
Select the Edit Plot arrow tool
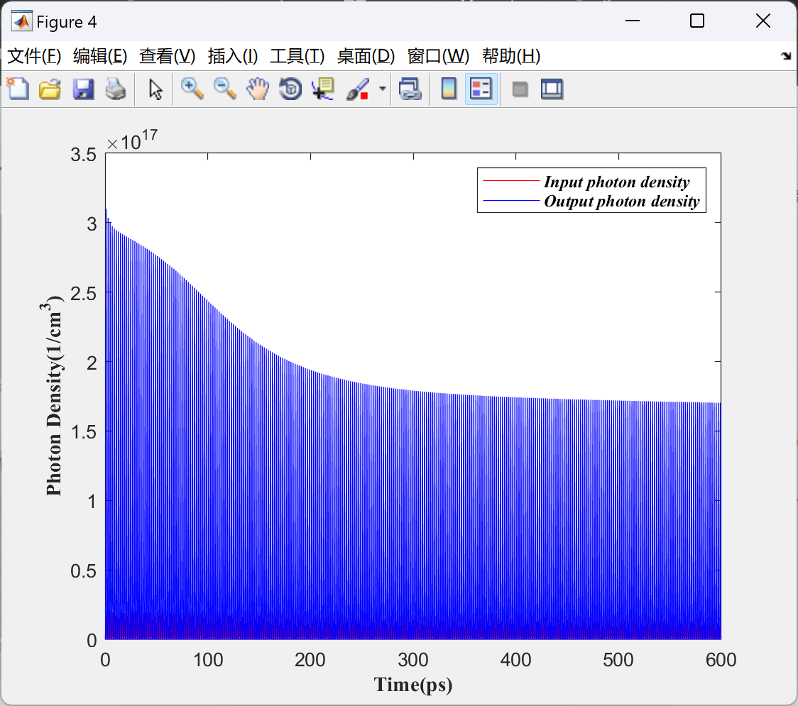coord(155,89)
